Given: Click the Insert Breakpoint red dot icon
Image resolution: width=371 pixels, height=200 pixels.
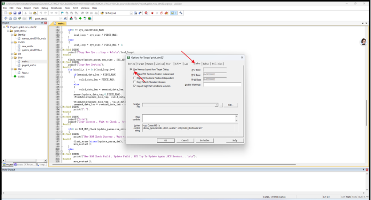Looking at the screenshot, I should [x=152, y=13].
